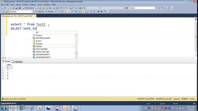Select project in IntelliSense list
The image size is (198, 111).
tap(54, 41)
